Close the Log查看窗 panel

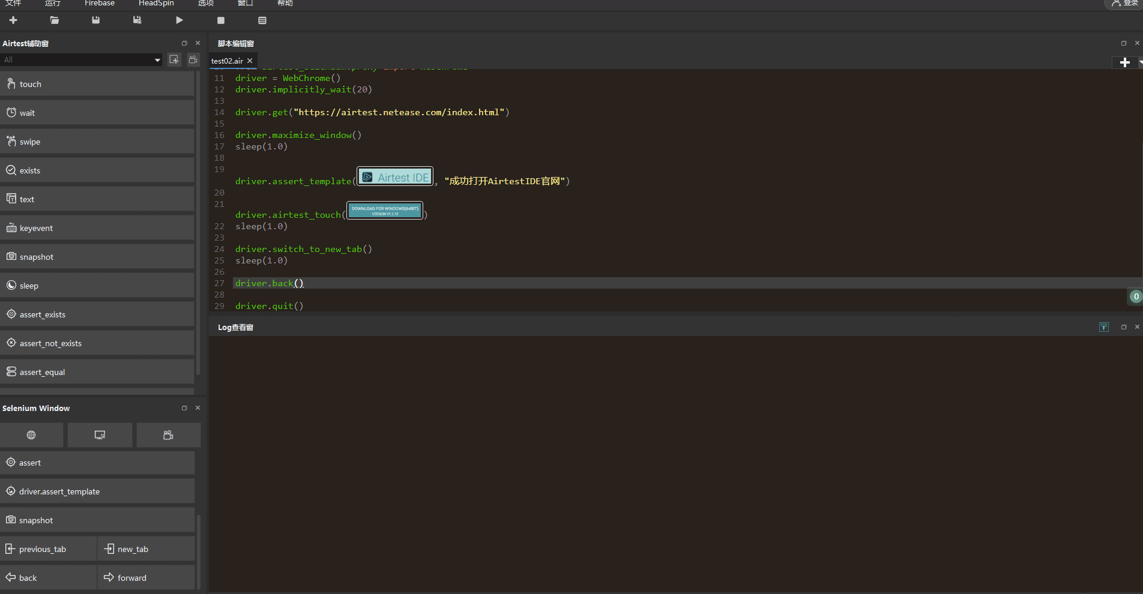pos(1137,327)
